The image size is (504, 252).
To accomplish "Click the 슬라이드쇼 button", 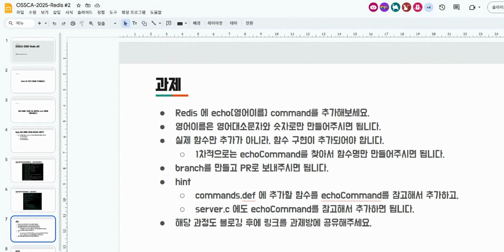I will pos(496,7).
